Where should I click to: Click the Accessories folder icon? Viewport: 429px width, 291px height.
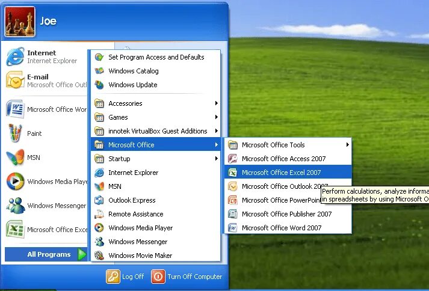pos(99,103)
